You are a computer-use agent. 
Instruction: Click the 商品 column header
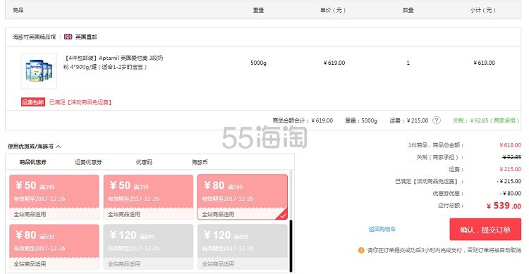point(18,10)
